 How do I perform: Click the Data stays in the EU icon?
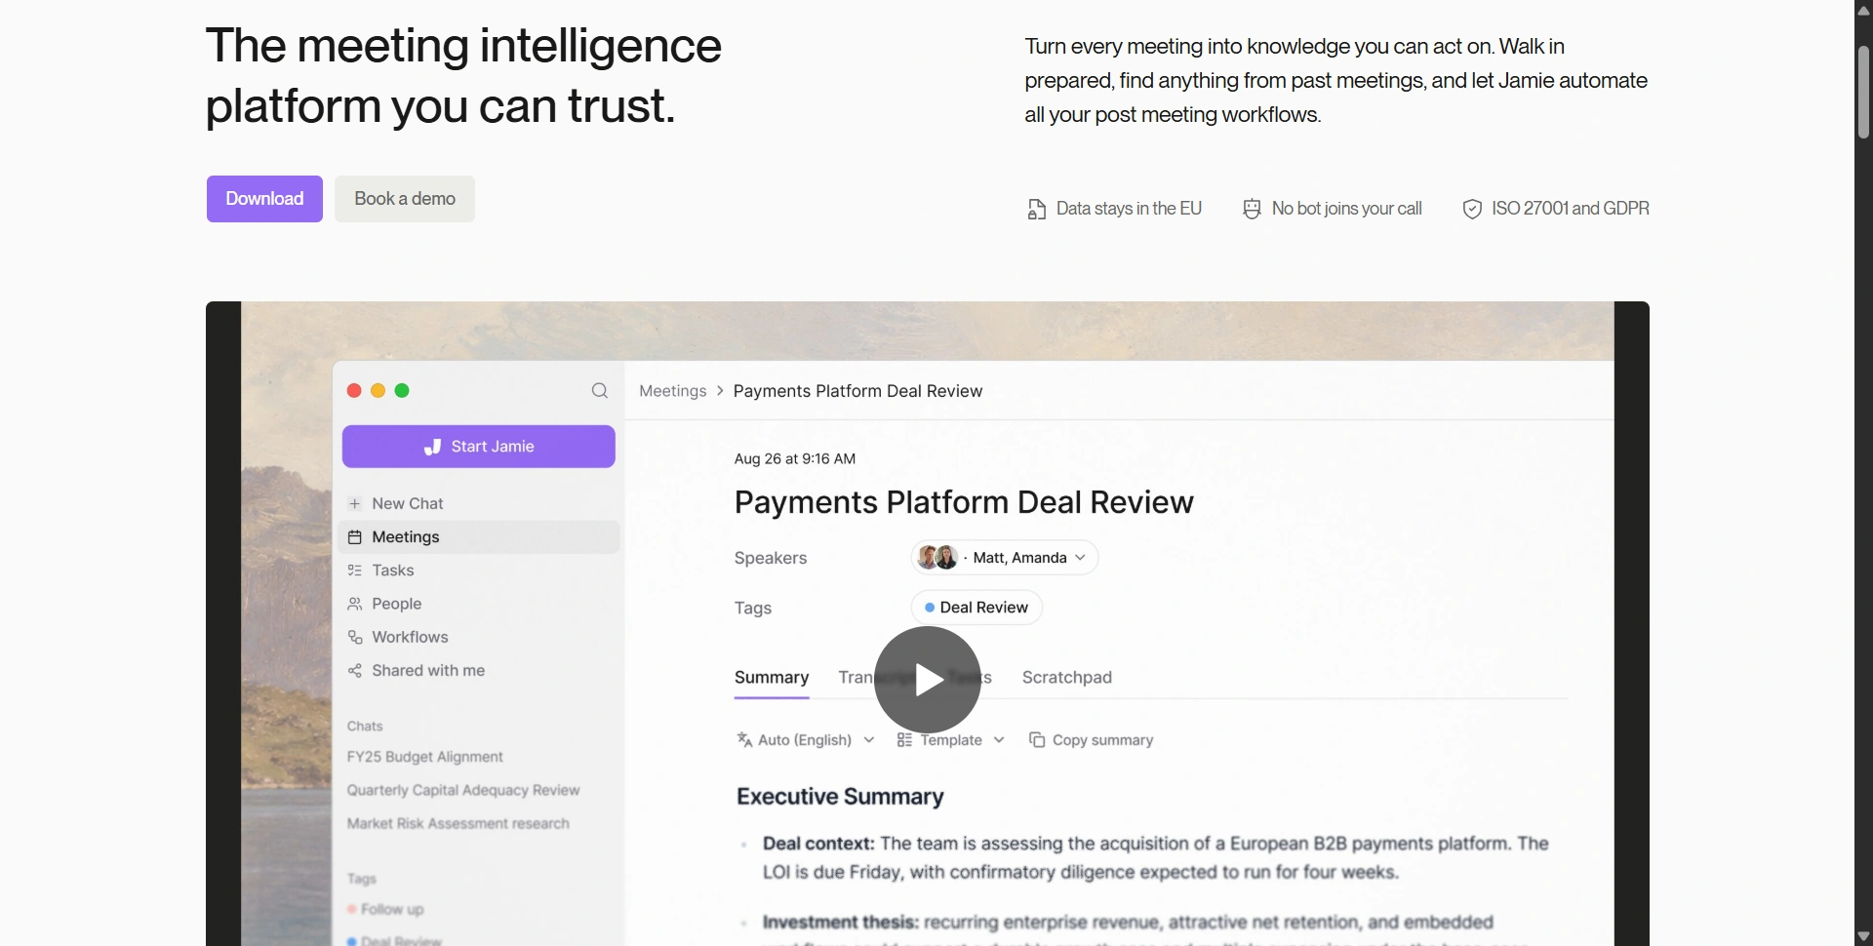[x=1036, y=209]
